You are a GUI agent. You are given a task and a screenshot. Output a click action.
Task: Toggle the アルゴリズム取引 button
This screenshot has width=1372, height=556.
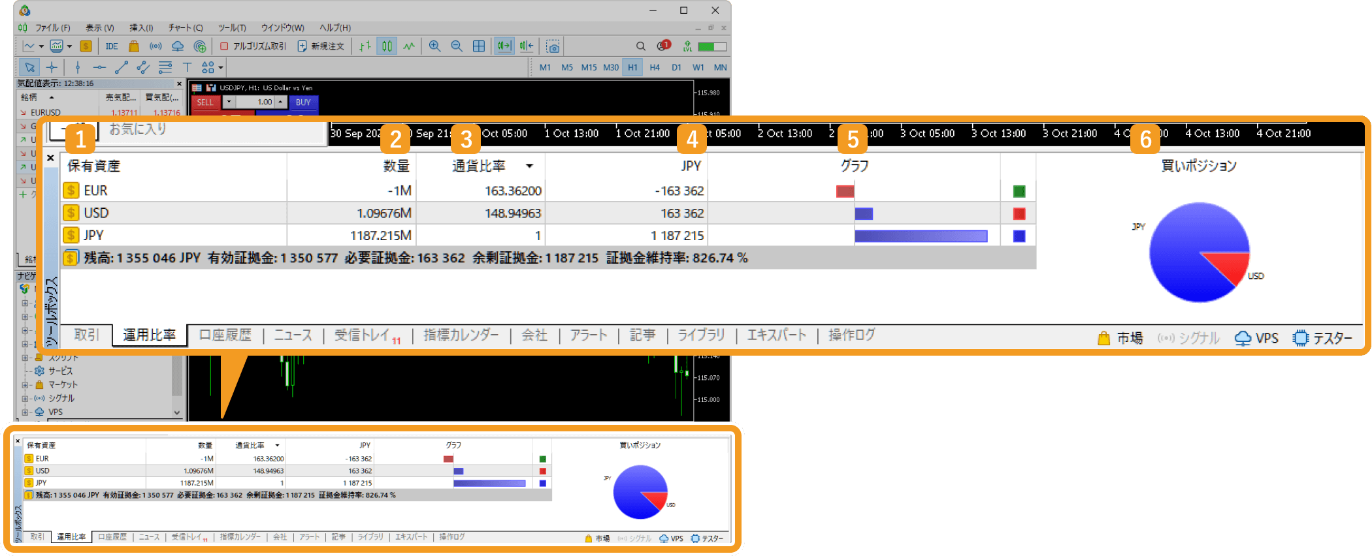click(x=253, y=46)
